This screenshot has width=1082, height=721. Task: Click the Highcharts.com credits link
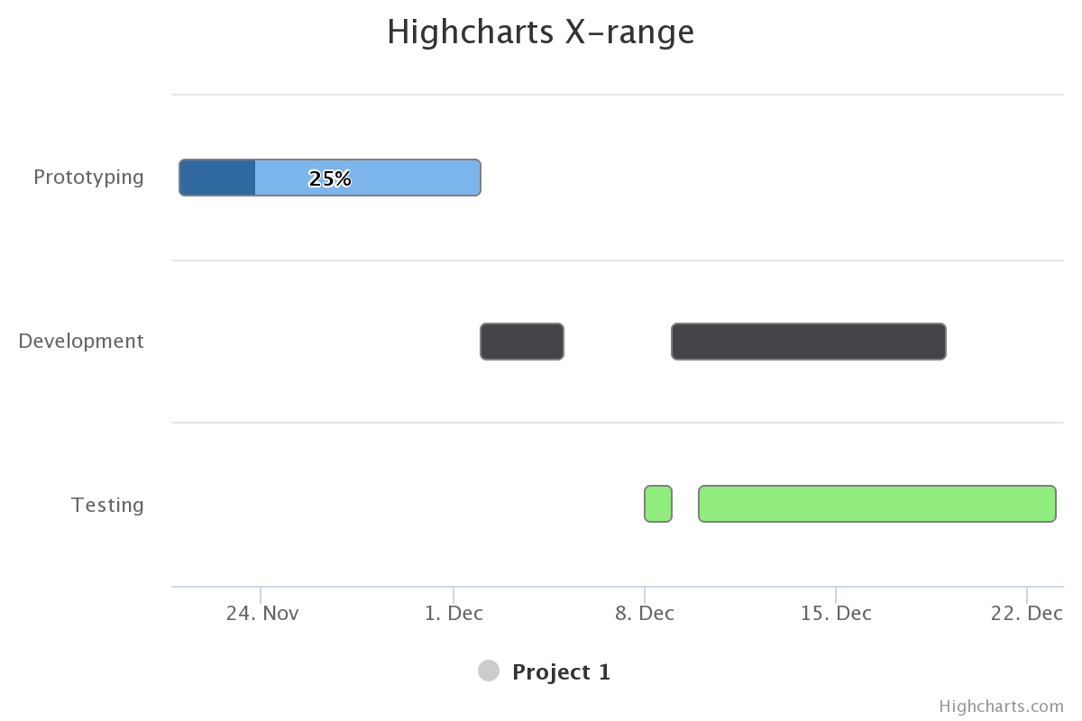pyautogui.click(x=1001, y=706)
